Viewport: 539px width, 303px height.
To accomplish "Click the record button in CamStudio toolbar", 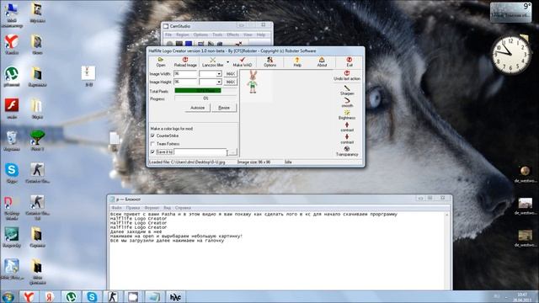I will [169, 44].
